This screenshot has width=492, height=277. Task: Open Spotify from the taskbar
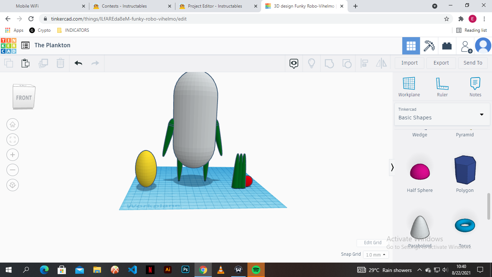[256, 270]
